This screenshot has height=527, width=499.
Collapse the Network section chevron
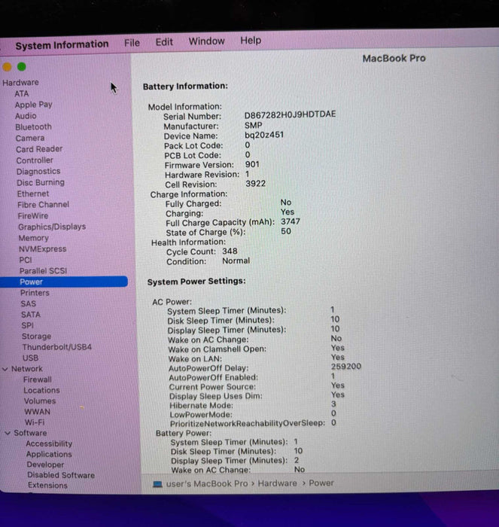5,369
